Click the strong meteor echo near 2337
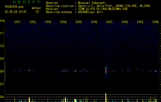This screenshot has width=161, height=102. point(106,70)
